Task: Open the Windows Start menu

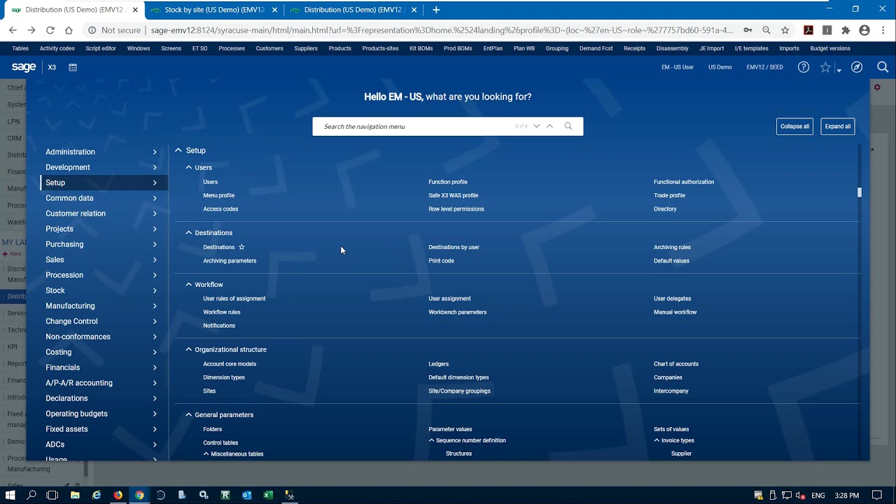Action: (10, 495)
